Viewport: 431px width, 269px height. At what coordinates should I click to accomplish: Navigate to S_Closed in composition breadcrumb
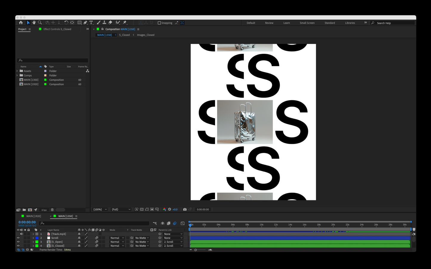tap(124, 35)
